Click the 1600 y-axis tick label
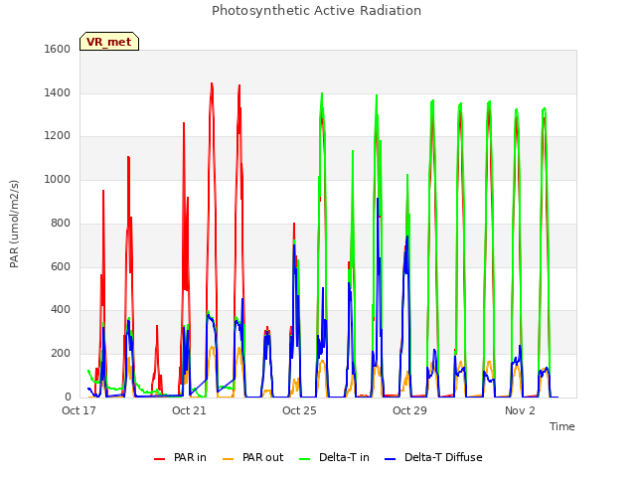636x477 pixels. (x=58, y=50)
